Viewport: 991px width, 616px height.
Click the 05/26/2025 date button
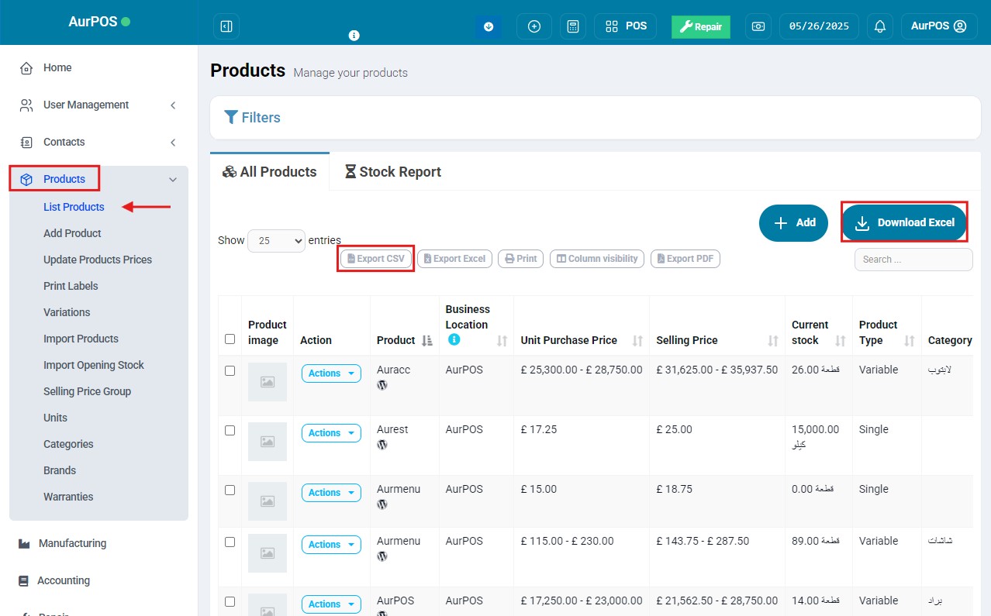click(x=819, y=26)
